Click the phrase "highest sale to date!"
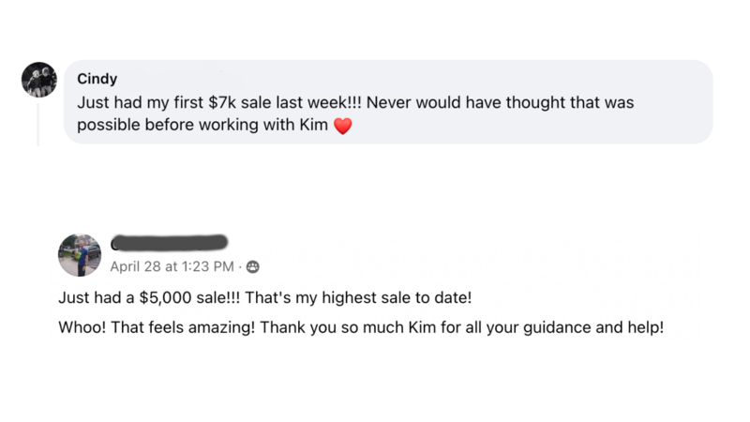 click(x=397, y=297)
